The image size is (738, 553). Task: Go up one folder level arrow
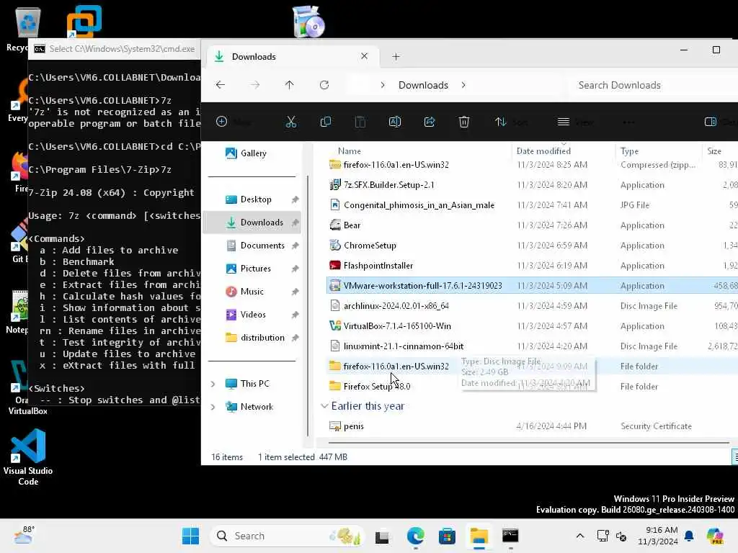pos(290,85)
